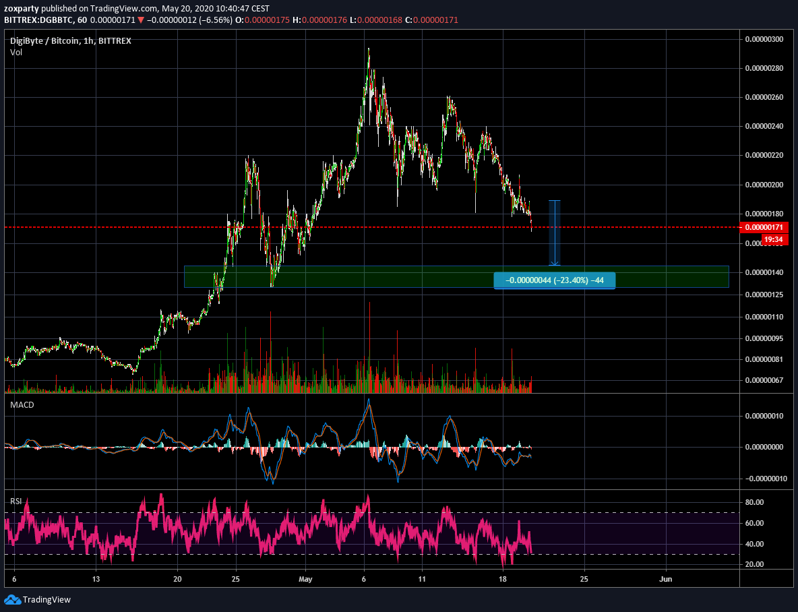Click the zoxparty author name
Image resolution: width=798 pixels, height=612 pixels.
click(x=22, y=9)
